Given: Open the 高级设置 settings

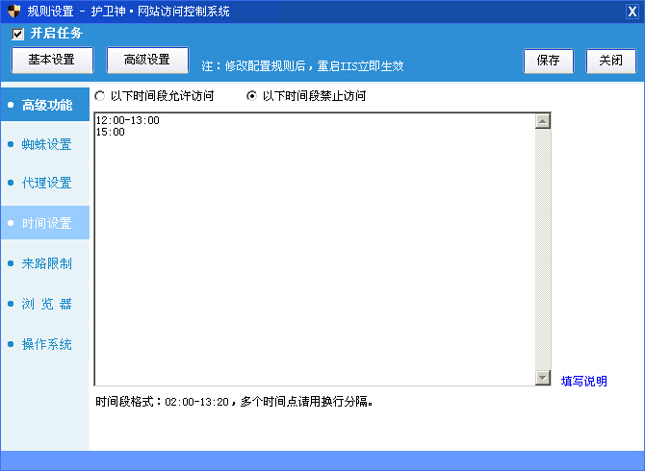Looking at the screenshot, I should [147, 60].
